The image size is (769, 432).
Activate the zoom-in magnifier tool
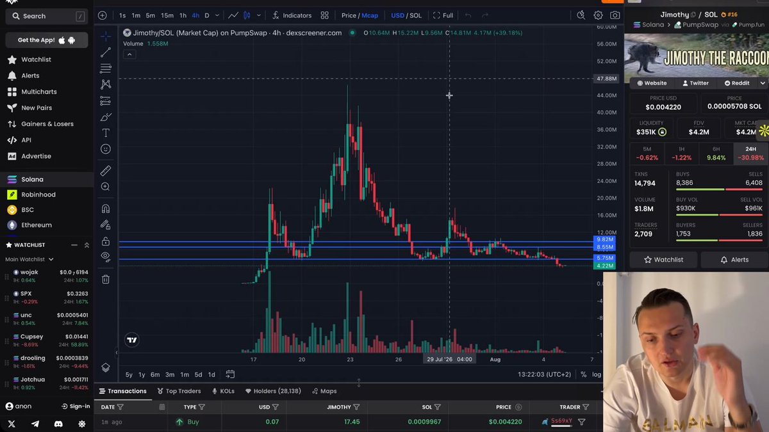pos(106,187)
